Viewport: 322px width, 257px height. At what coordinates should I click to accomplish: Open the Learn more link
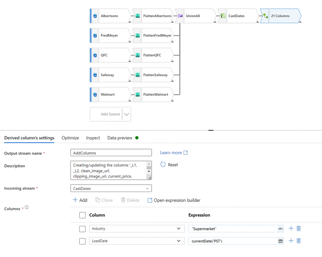pyautogui.click(x=174, y=153)
